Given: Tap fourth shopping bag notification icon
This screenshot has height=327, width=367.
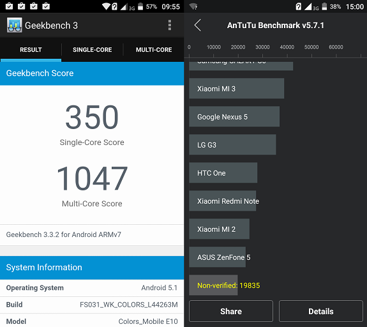Looking at the screenshot, I should [46, 6].
